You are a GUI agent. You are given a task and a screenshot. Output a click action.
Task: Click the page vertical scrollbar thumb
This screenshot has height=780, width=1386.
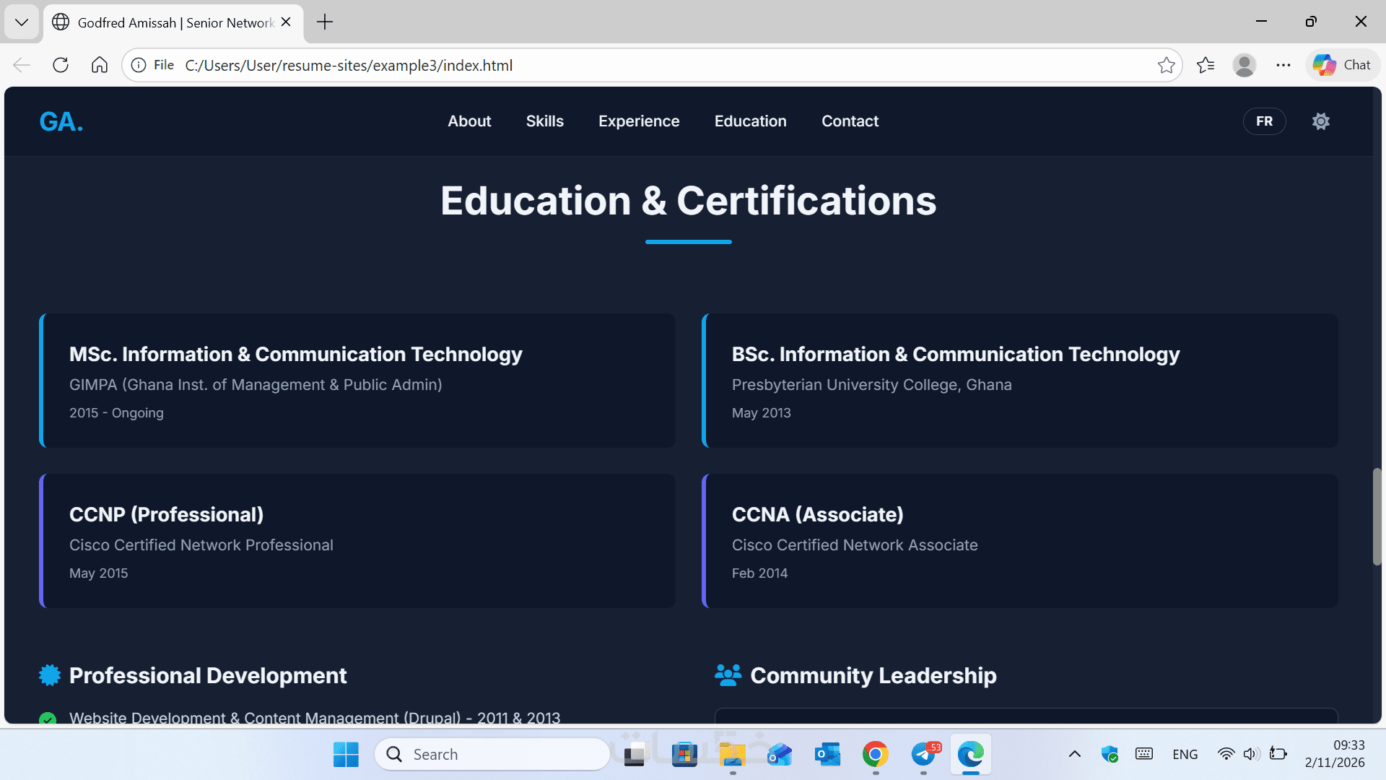coord(1377,516)
